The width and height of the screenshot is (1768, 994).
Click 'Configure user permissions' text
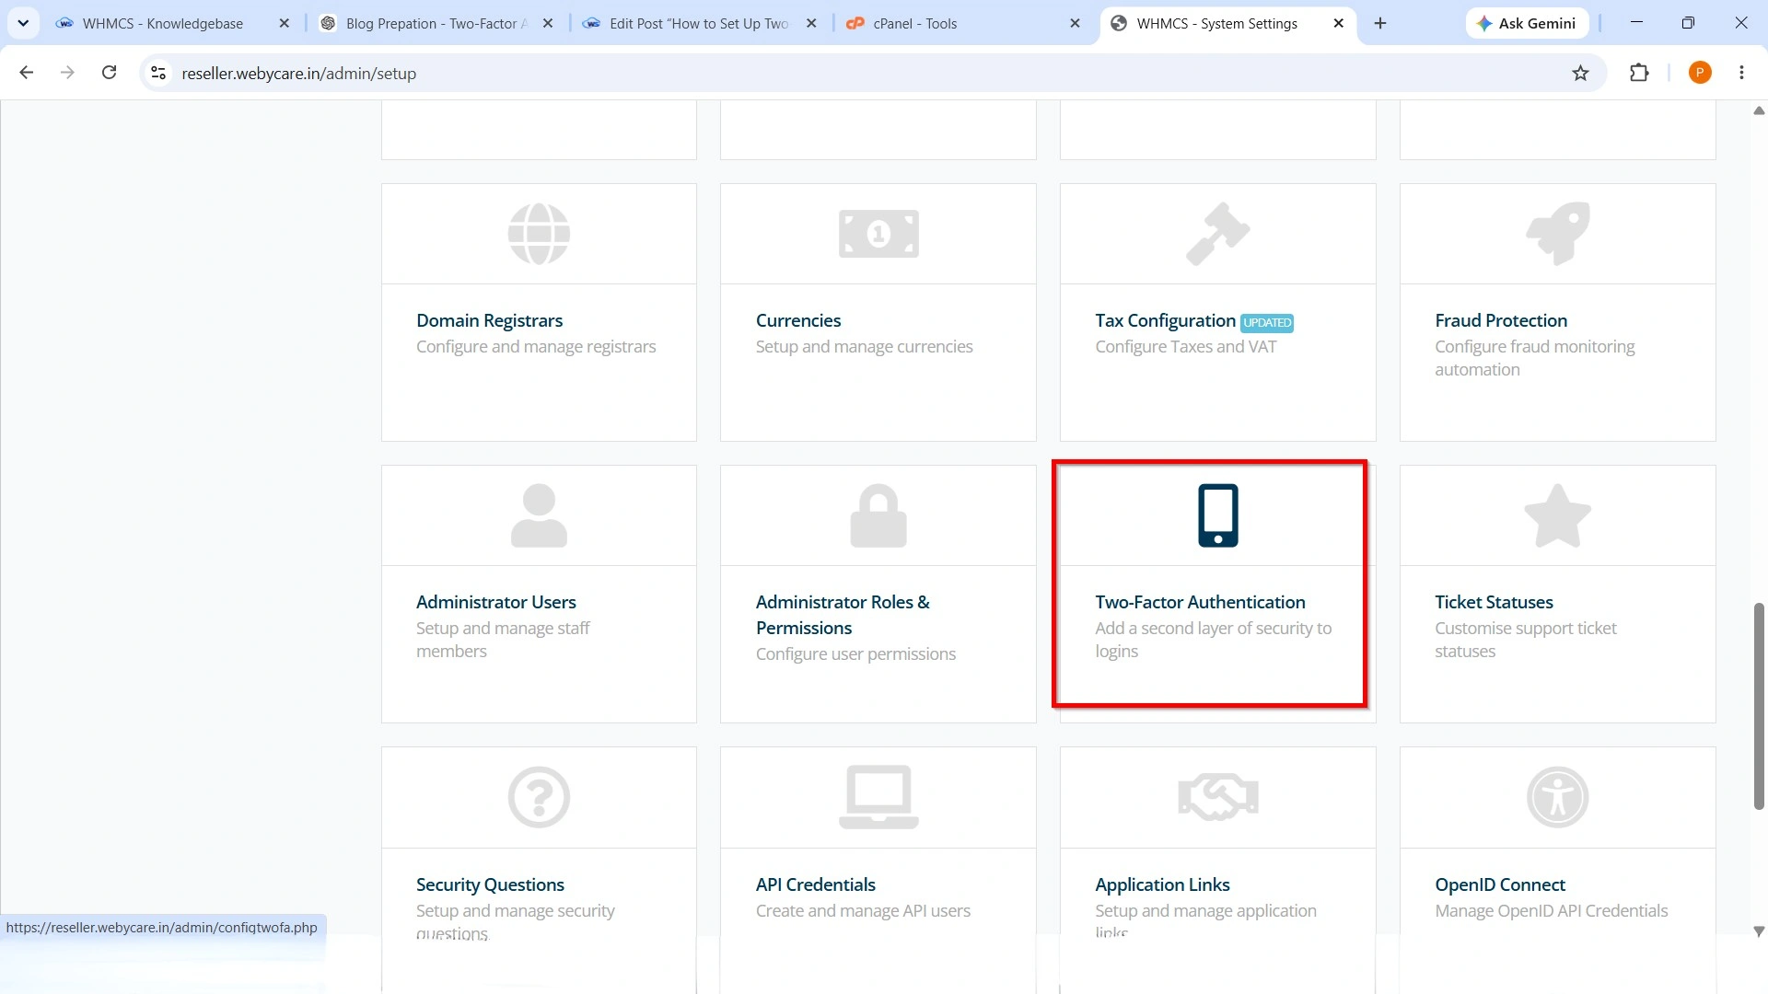coord(855,654)
